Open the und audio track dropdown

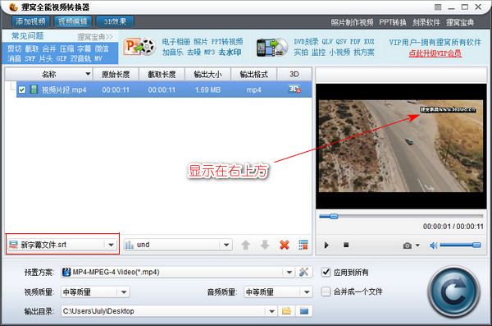pyautogui.click(x=226, y=245)
